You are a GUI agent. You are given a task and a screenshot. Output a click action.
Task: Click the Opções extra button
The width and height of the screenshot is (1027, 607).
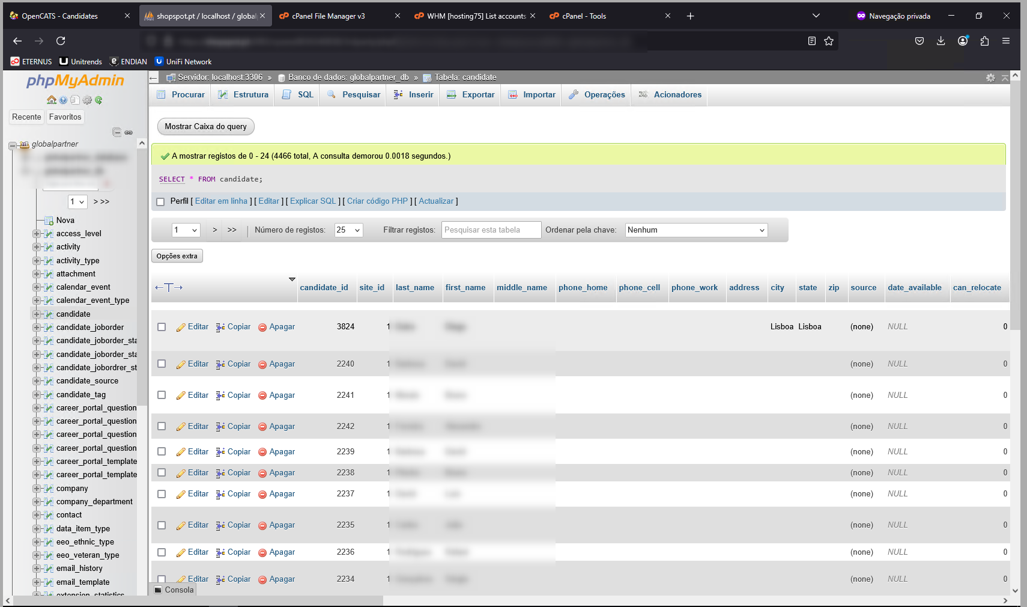pyautogui.click(x=177, y=256)
